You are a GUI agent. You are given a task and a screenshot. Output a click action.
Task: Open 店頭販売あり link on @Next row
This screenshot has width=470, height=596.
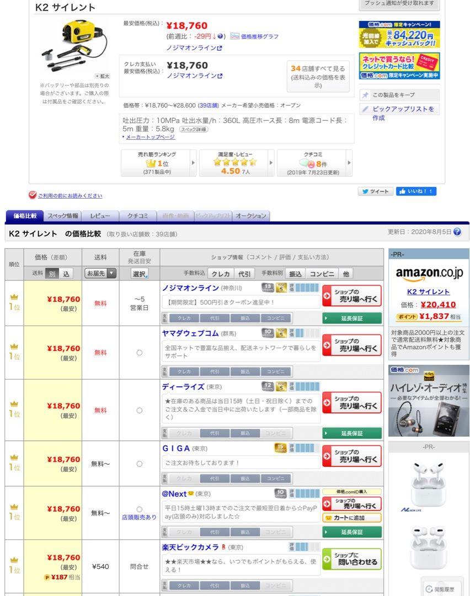pyautogui.click(x=139, y=517)
